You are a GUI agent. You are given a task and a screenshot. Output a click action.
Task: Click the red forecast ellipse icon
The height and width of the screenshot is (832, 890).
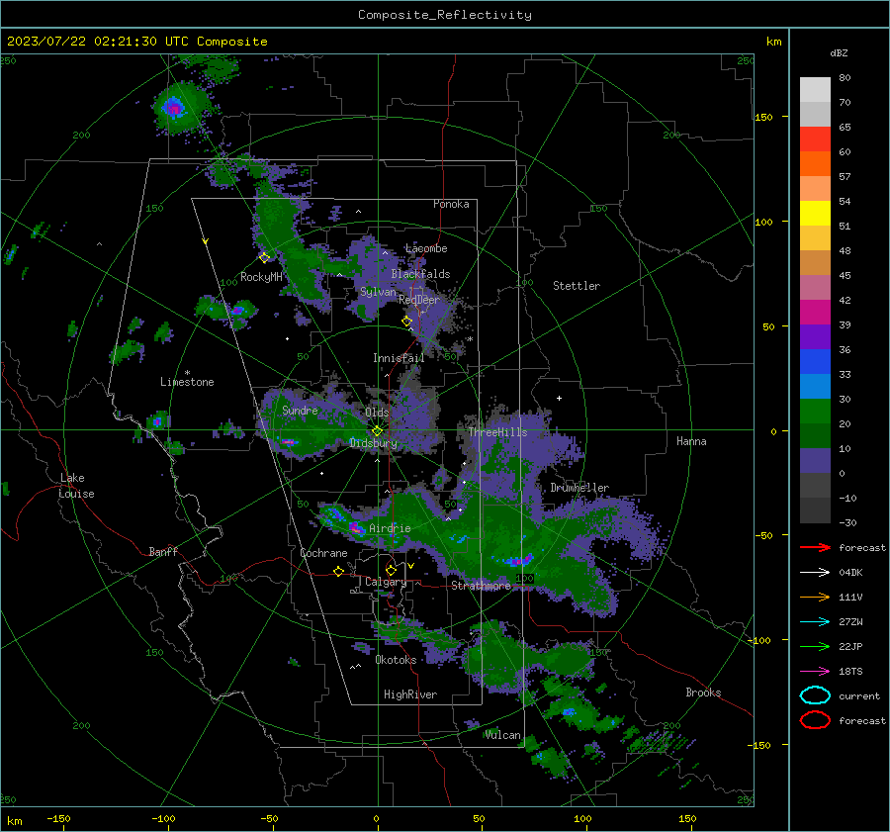click(x=815, y=720)
